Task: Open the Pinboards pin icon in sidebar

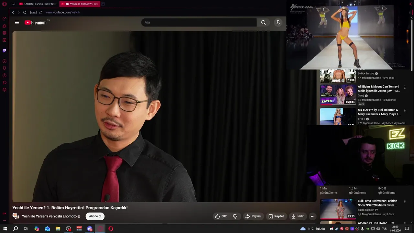Action: [x=5, y=68]
